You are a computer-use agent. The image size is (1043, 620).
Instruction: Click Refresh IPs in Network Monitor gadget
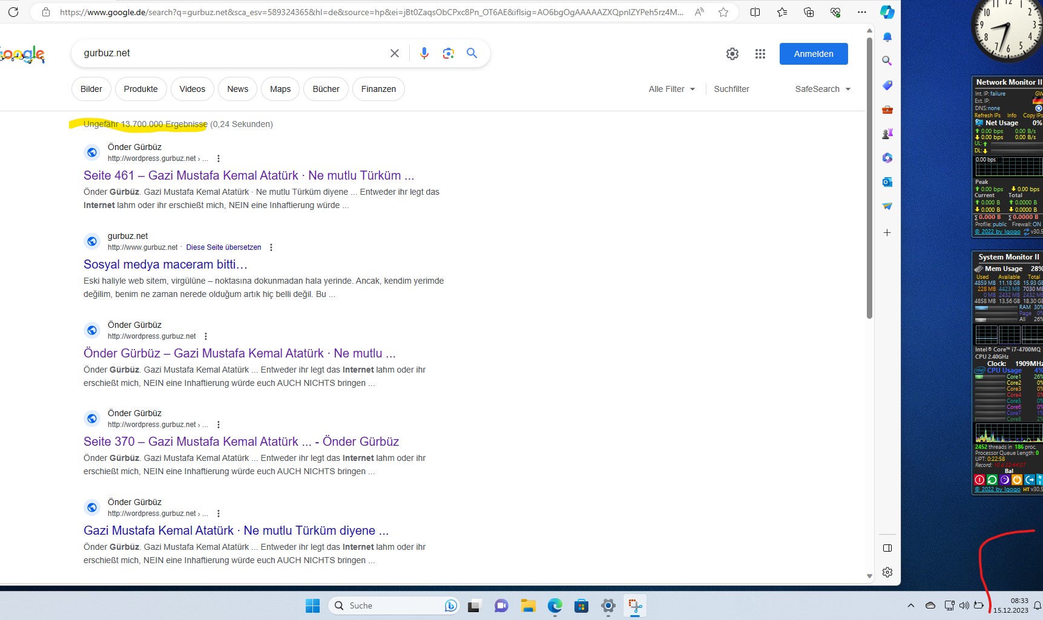[x=987, y=116]
